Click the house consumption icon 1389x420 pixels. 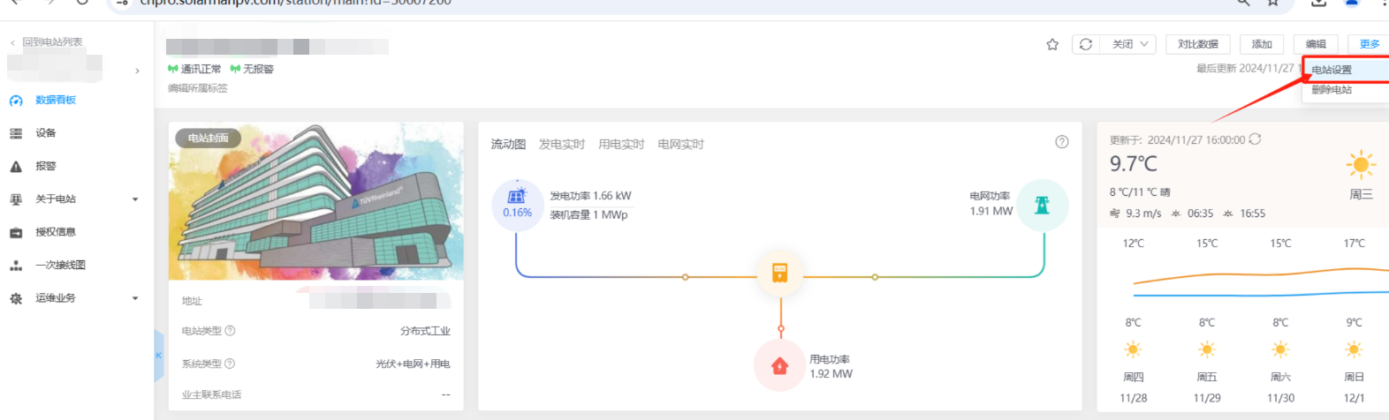click(779, 366)
